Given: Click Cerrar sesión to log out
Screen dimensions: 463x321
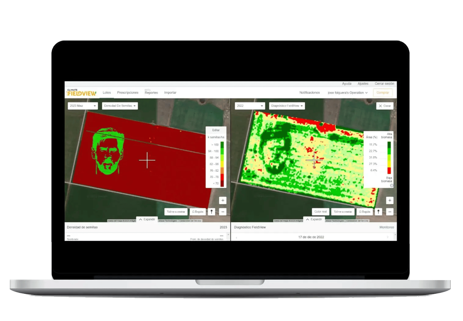Looking at the screenshot, I should click(x=384, y=84).
